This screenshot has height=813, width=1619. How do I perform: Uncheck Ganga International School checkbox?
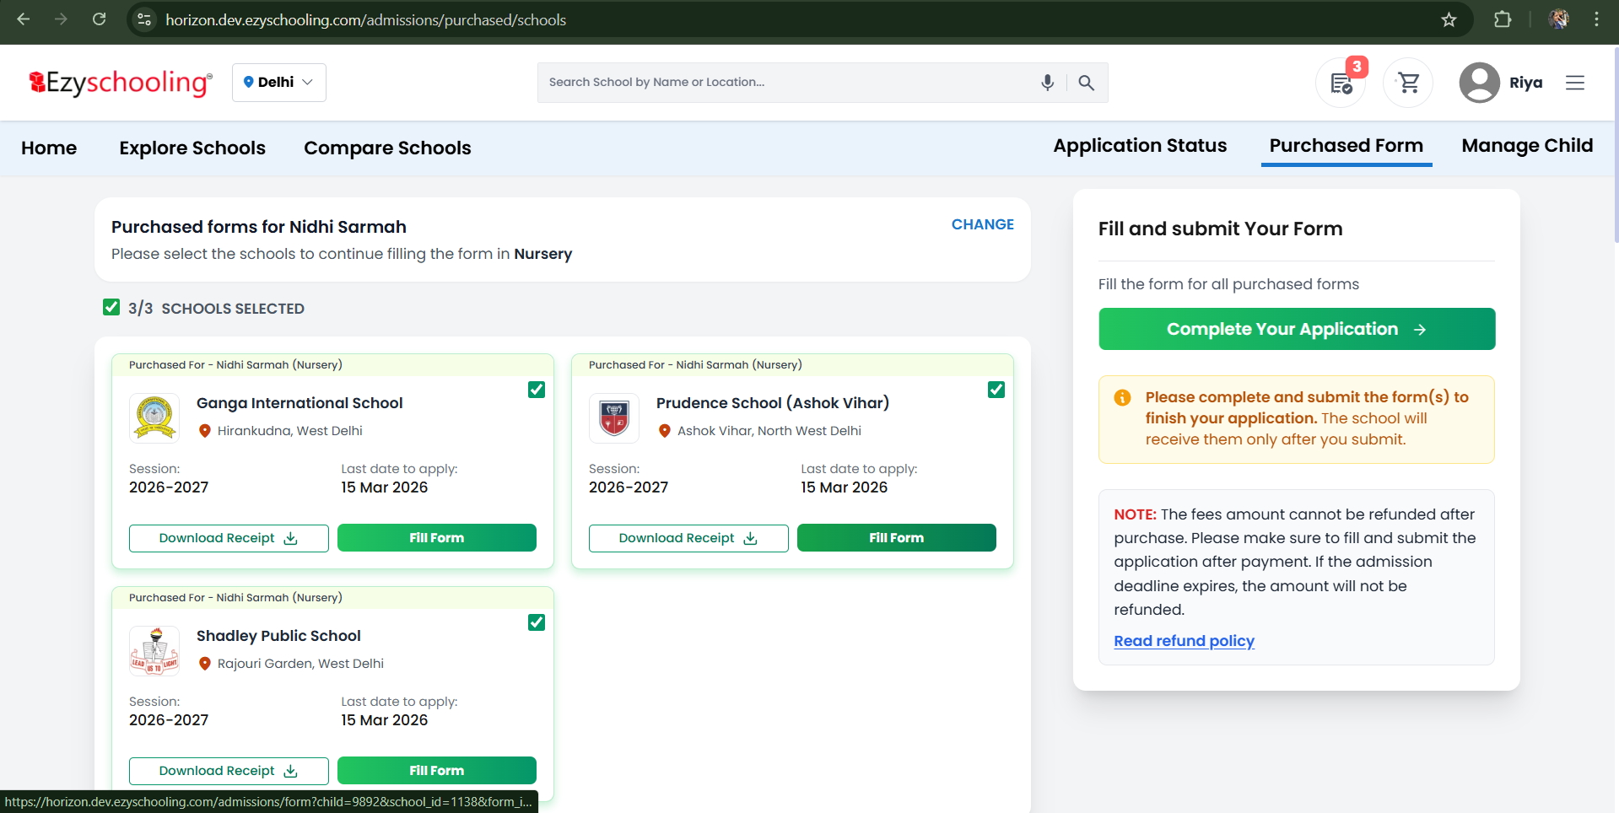click(x=537, y=390)
